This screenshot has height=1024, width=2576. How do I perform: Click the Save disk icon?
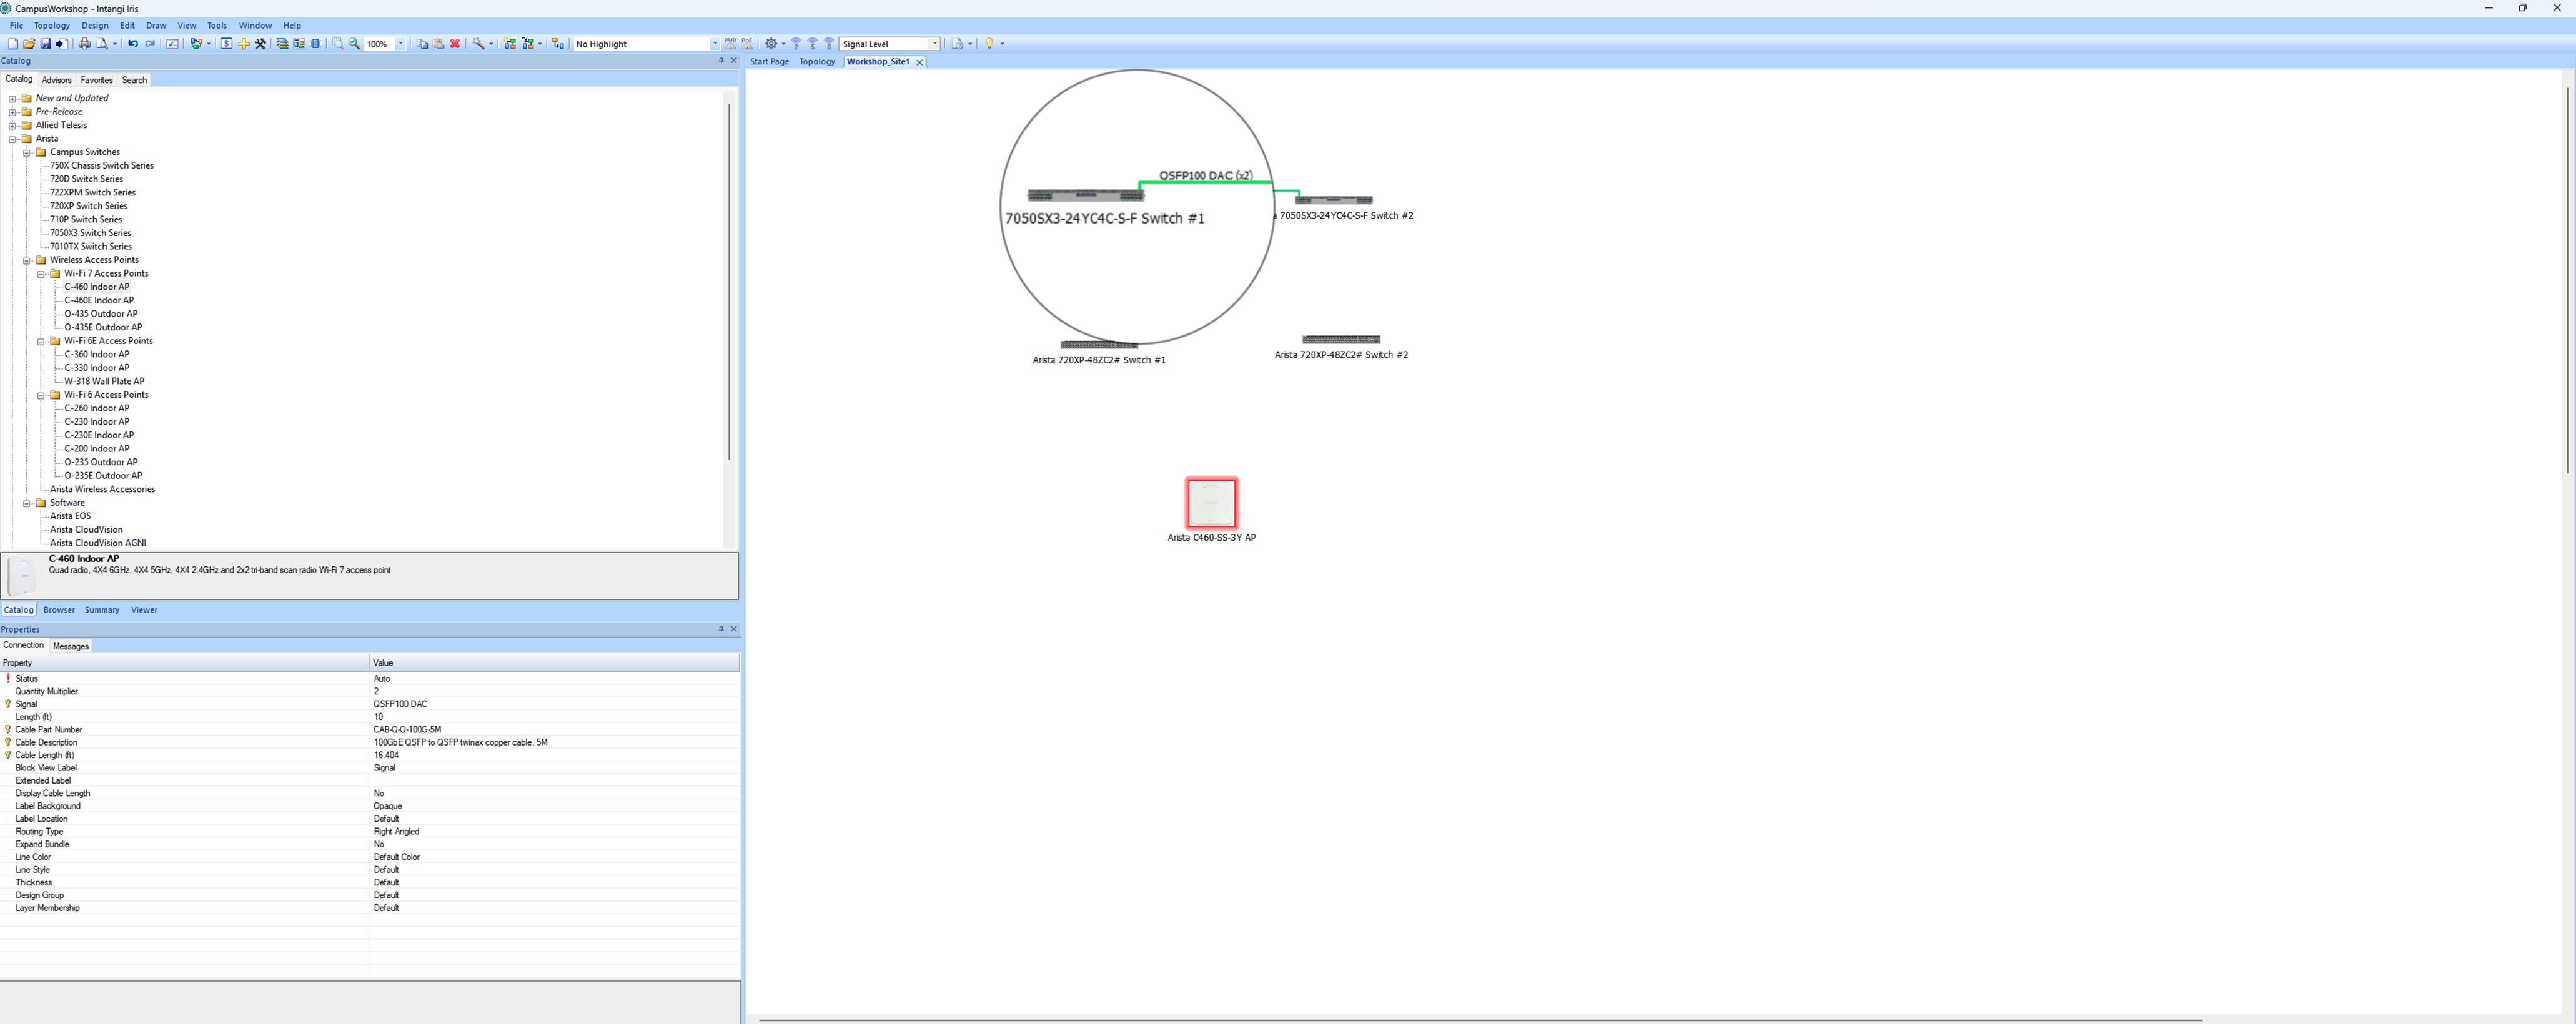click(x=46, y=44)
